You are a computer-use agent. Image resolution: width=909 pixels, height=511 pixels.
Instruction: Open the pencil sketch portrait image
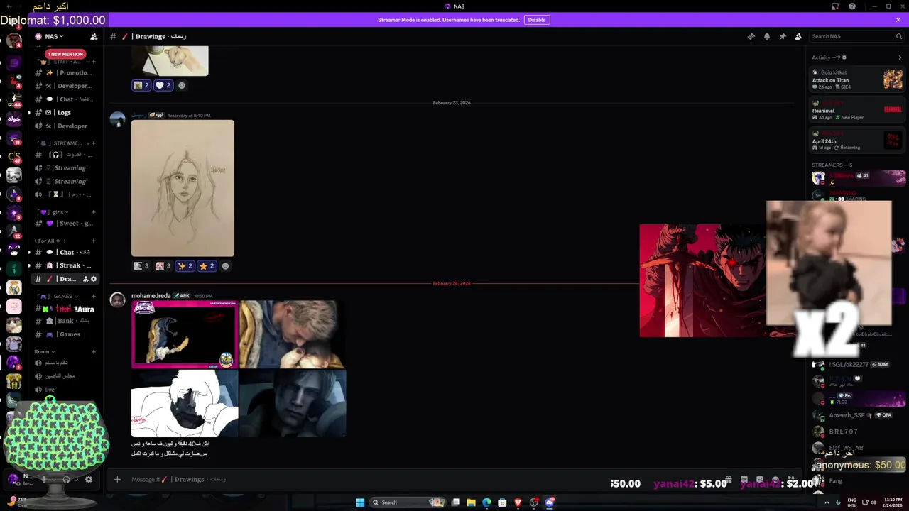183,188
